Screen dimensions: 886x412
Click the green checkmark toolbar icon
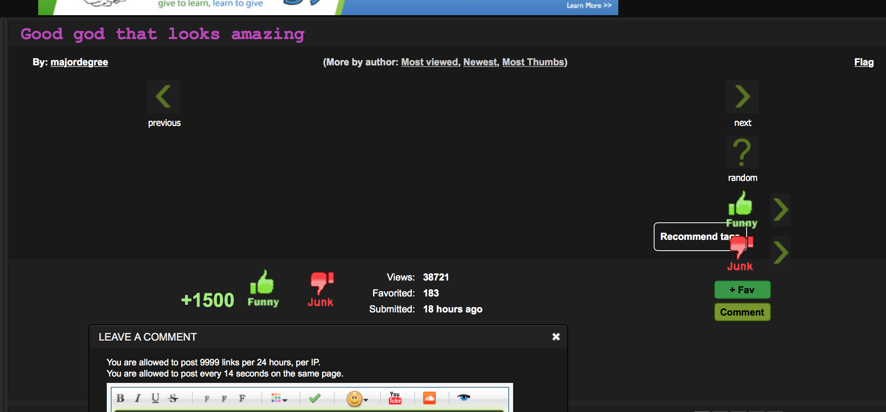pyautogui.click(x=315, y=398)
